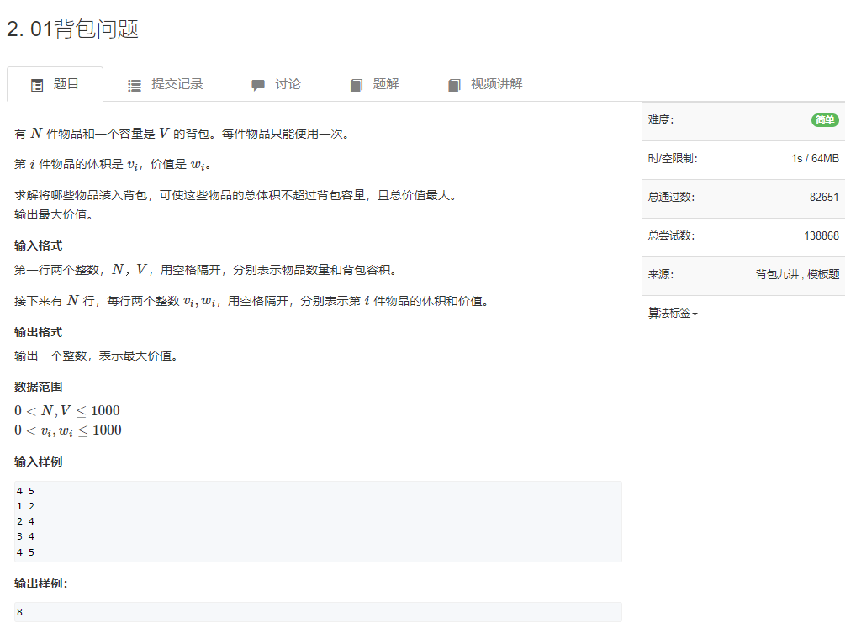Click the total passed count 82651

(x=825, y=198)
